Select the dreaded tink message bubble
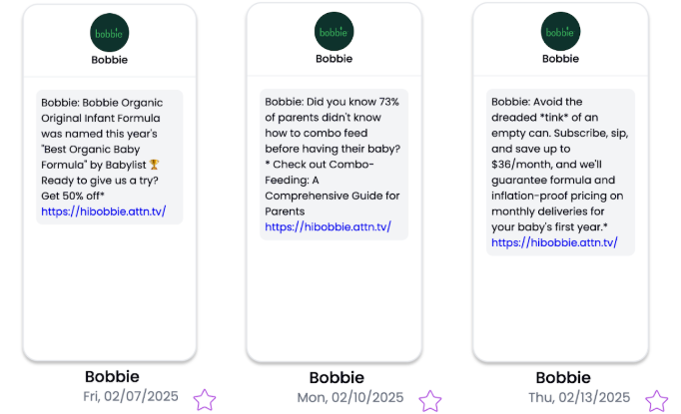The image size is (681, 414). (560, 173)
